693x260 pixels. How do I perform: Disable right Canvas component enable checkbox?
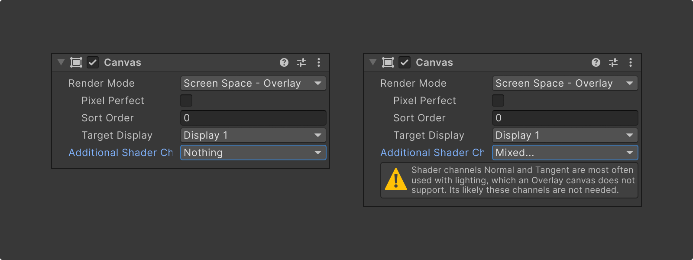tap(405, 62)
